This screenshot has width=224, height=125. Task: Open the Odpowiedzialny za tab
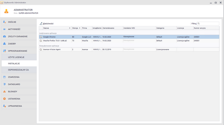[18, 70]
